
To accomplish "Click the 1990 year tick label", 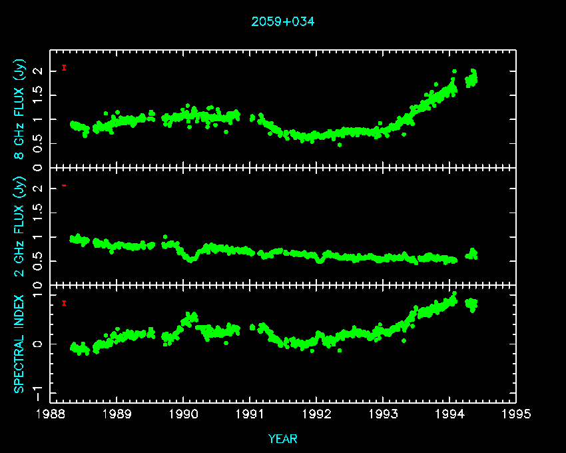I will pos(184,414).
